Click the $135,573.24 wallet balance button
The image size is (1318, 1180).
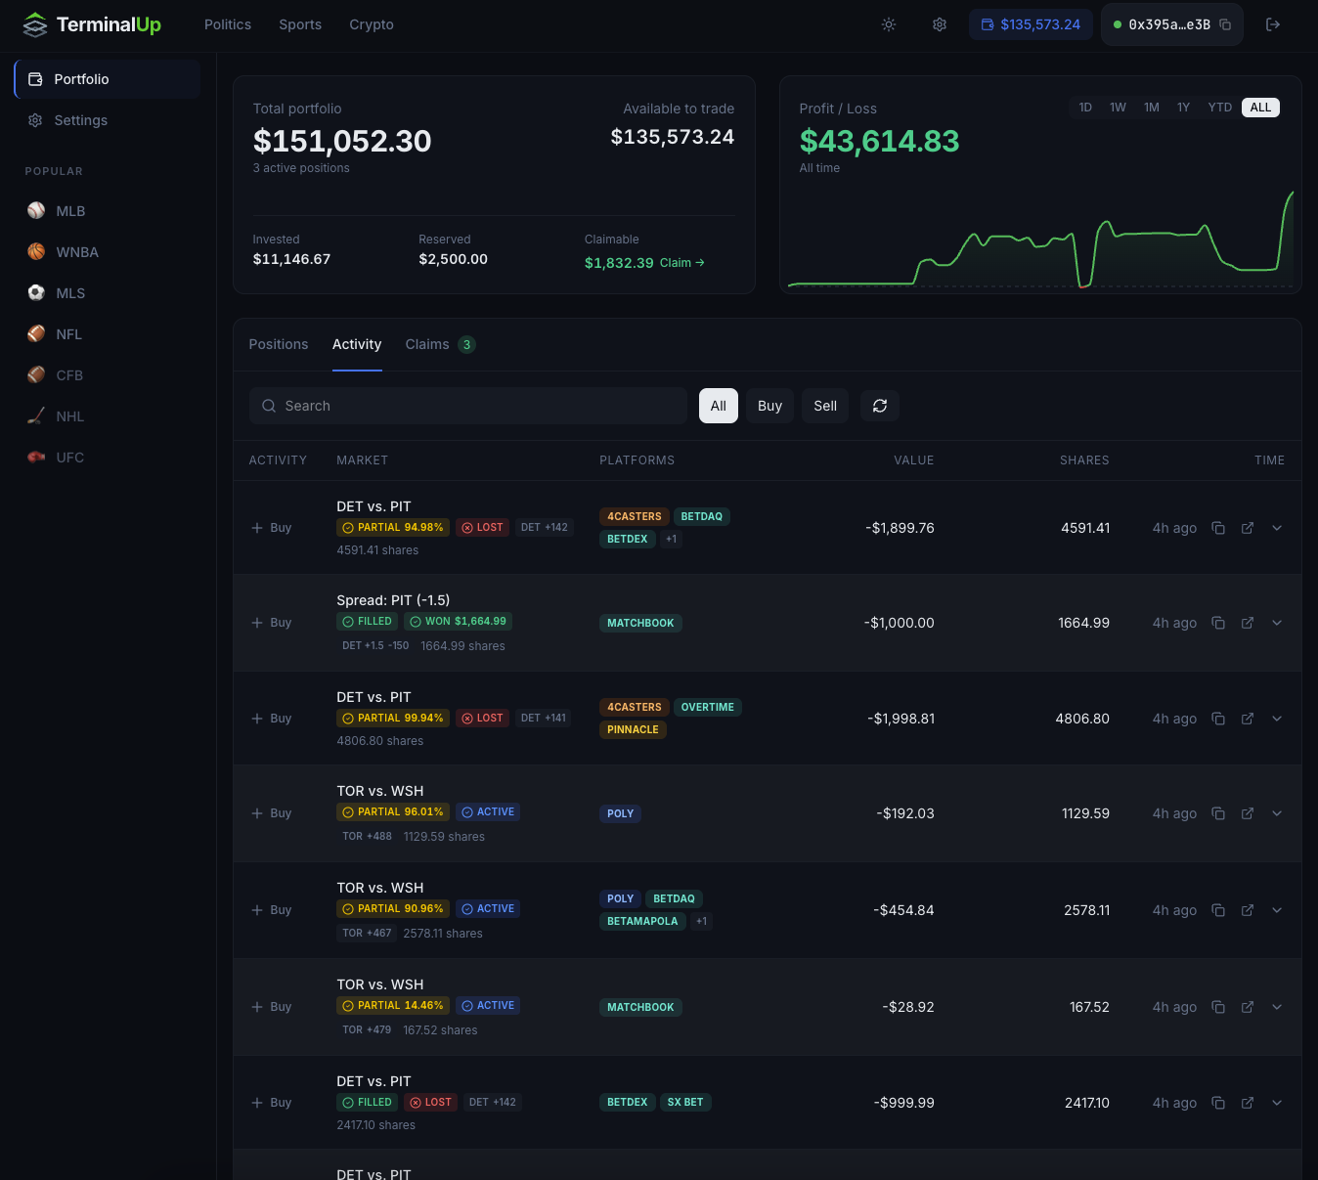pyautogui.click(x=1032, y=24)
